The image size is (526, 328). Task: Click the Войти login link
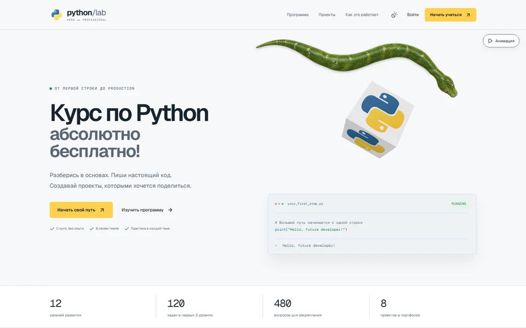click(x=413, y=15)
